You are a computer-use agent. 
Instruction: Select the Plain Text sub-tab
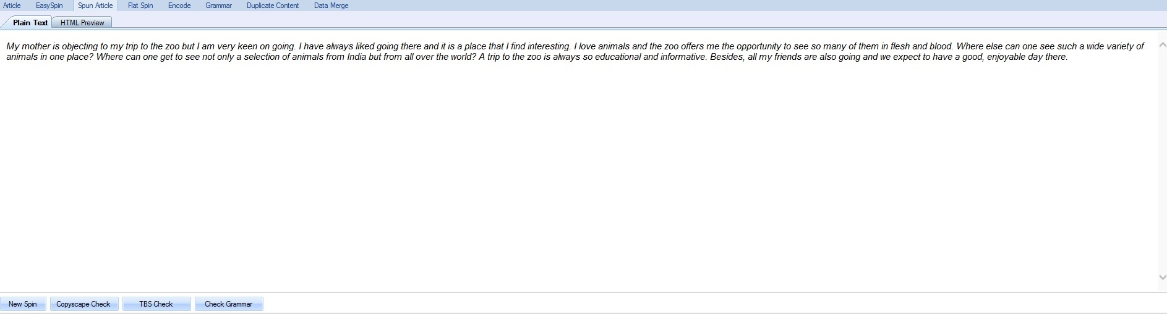[30, 23]
